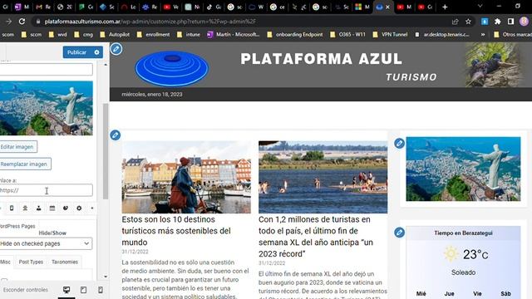Open the 10 destinos turísticos article title
The width and height of the screenshot is (532, 299).
176,231
